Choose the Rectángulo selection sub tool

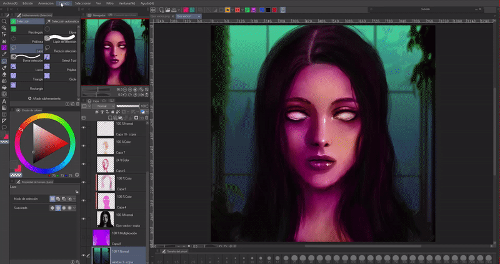(x=26, y=31)
